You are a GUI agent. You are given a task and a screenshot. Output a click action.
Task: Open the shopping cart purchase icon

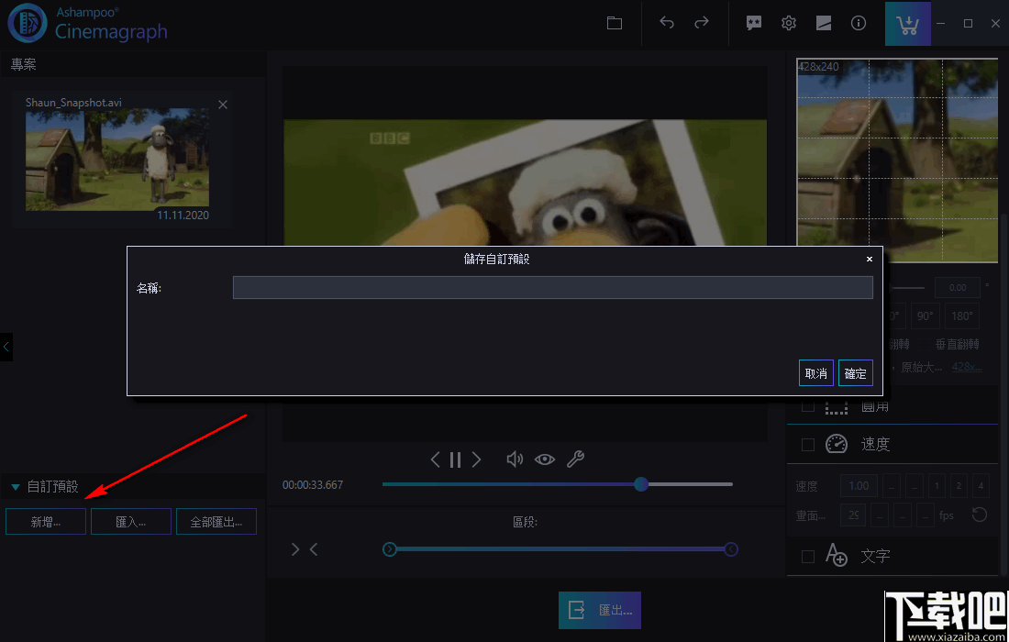pyautogui.click(x=907, y=24)
